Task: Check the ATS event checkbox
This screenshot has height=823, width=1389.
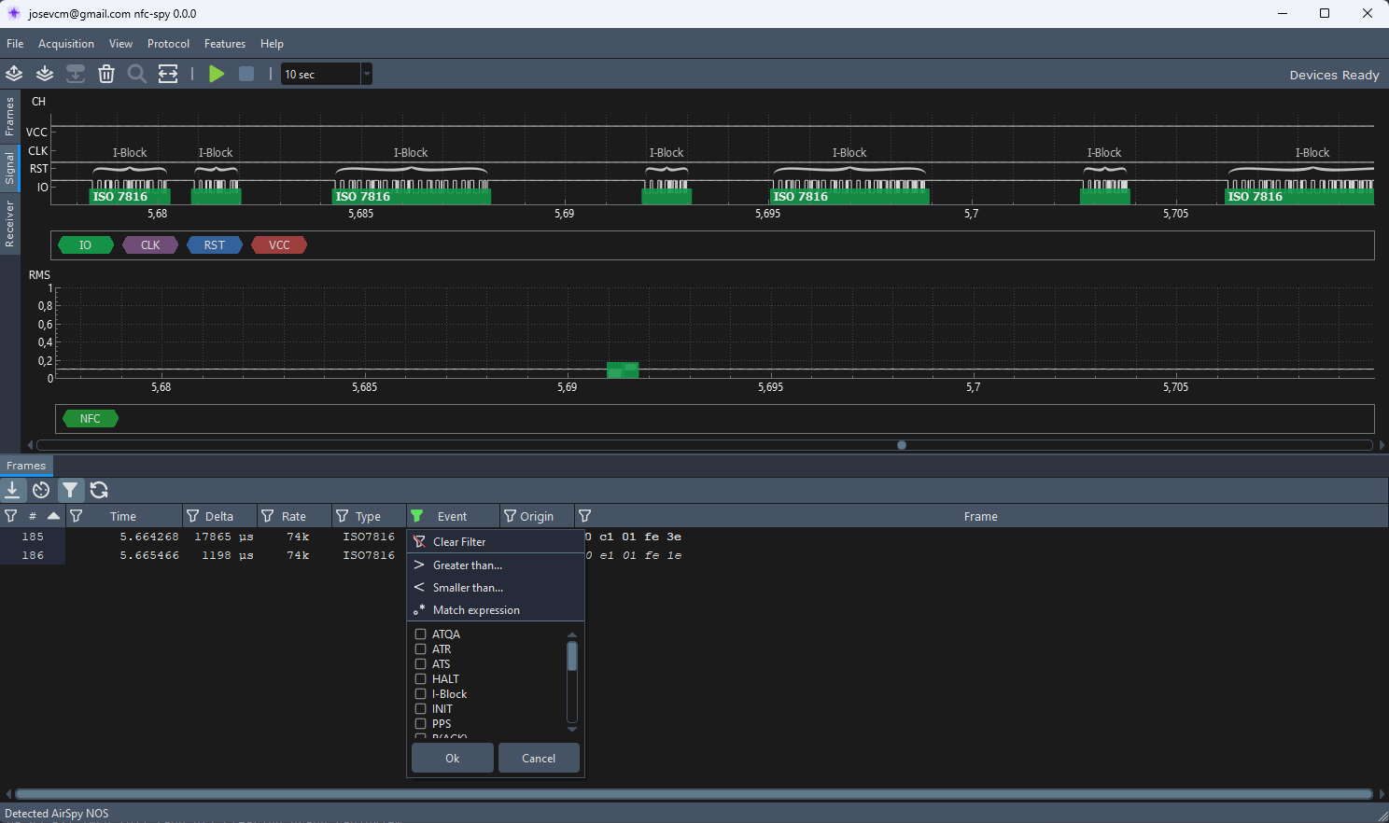Action: 420,664
